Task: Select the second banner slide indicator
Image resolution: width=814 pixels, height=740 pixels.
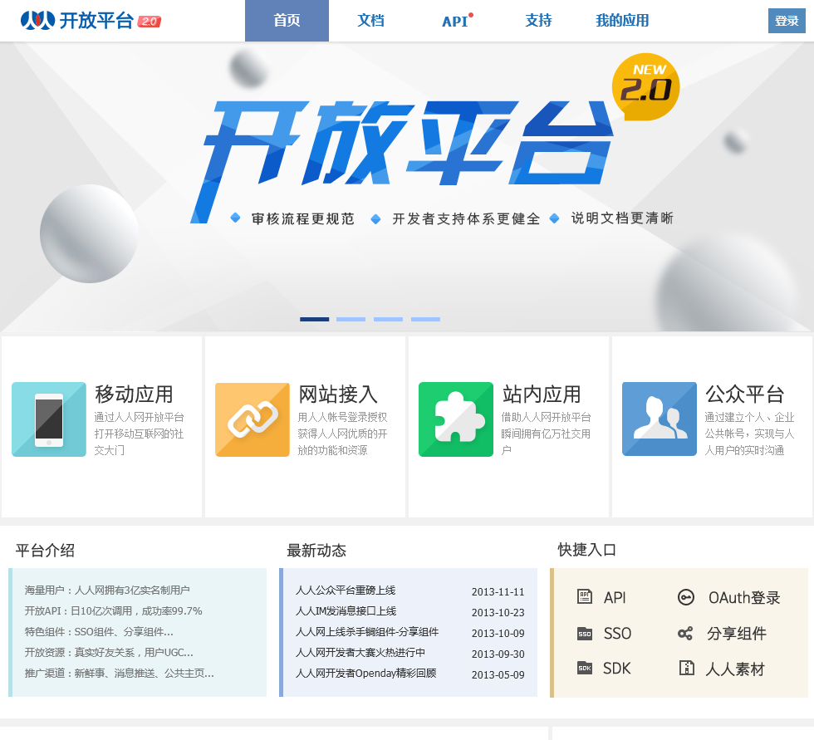Action: coord(351,319)
